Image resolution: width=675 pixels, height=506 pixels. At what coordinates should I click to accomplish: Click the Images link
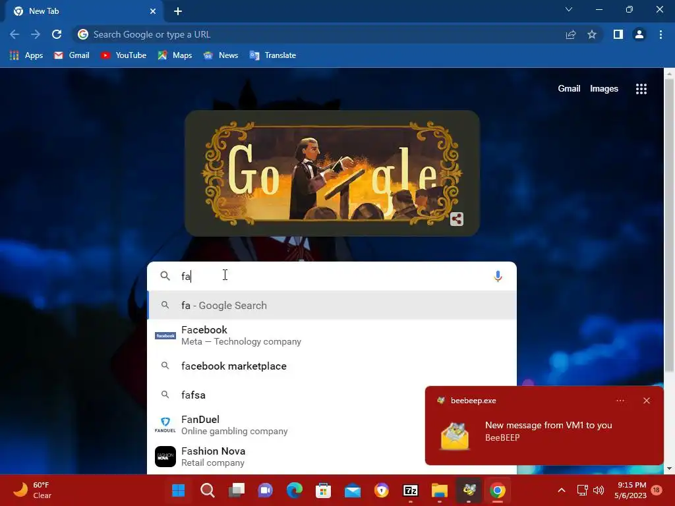click(x=604, y=89)
